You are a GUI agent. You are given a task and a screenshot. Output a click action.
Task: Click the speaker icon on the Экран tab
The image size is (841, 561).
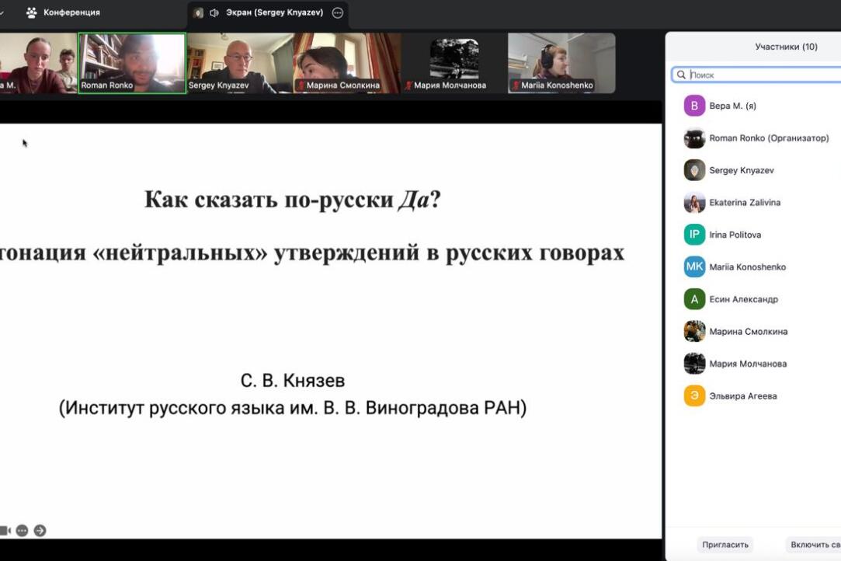coord(214,12)
